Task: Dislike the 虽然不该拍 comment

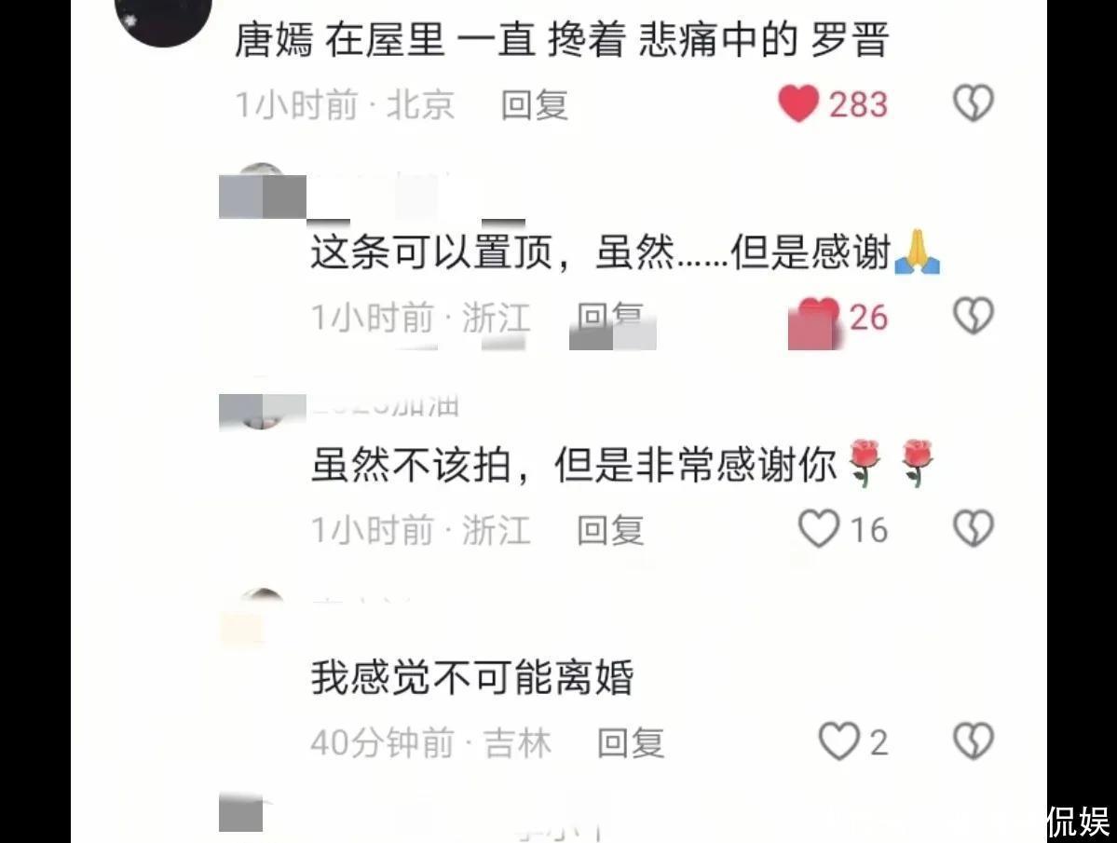Action: 974,529
